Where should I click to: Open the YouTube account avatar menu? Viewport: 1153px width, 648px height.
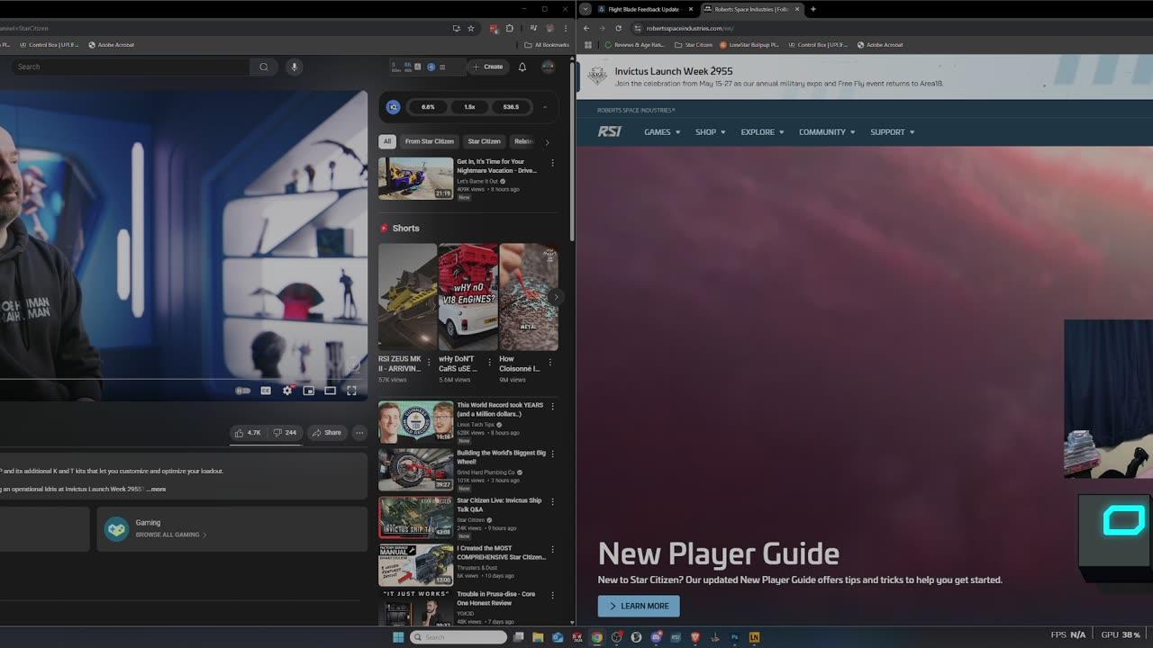point(548,67)
